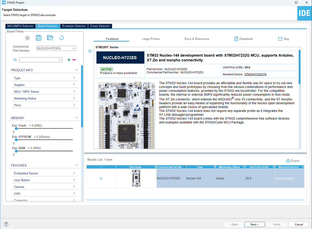Click the Cancel button
Image resolution: width=312 pixels, height=229 pixels.
click(299, 224)
